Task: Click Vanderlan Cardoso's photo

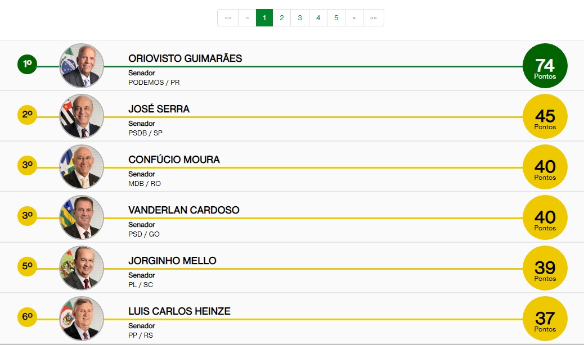Action: pos(82,217)
